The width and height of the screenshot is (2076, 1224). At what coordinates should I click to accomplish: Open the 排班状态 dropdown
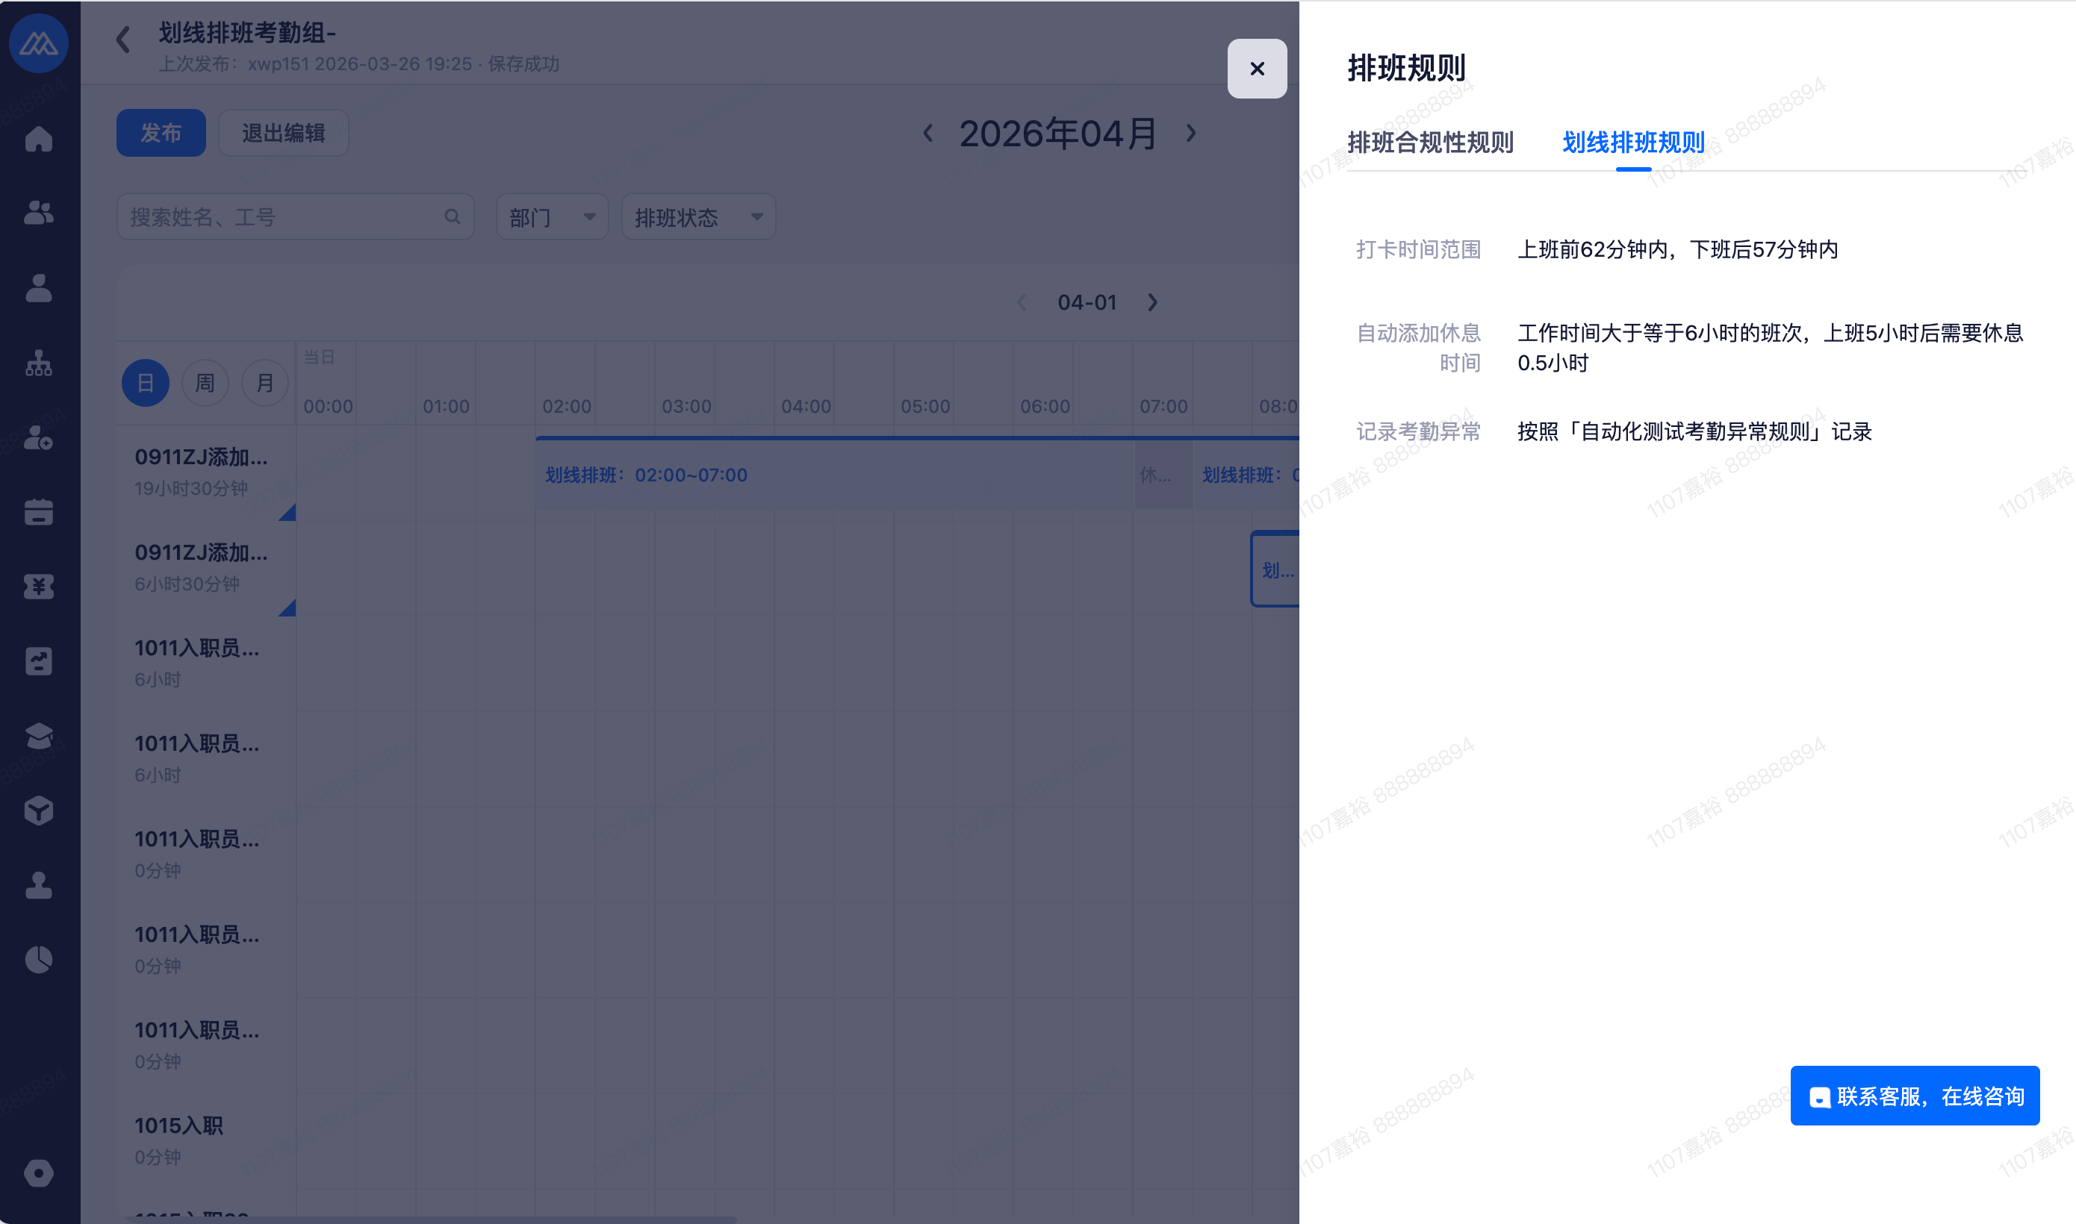(697, 217)
